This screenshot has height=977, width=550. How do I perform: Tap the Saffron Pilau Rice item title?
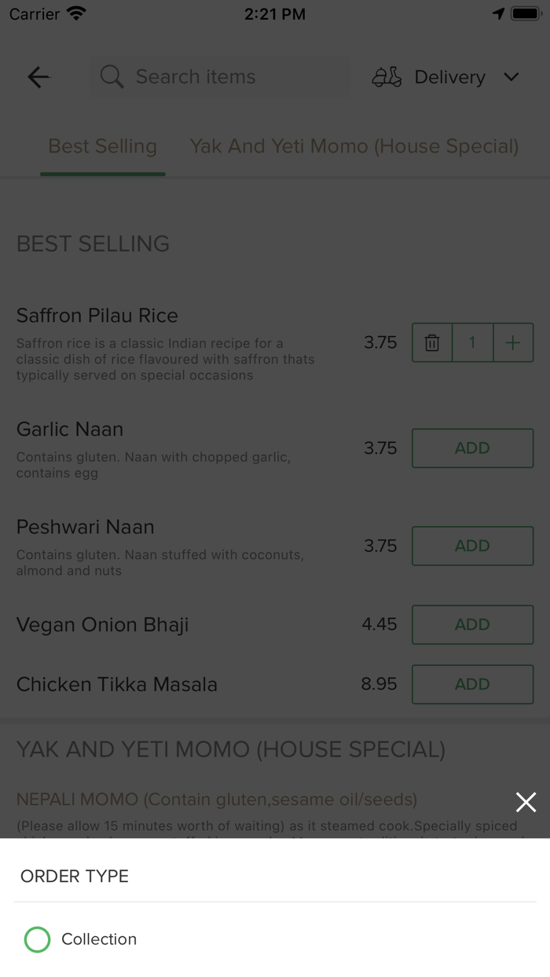coord(97,316)
